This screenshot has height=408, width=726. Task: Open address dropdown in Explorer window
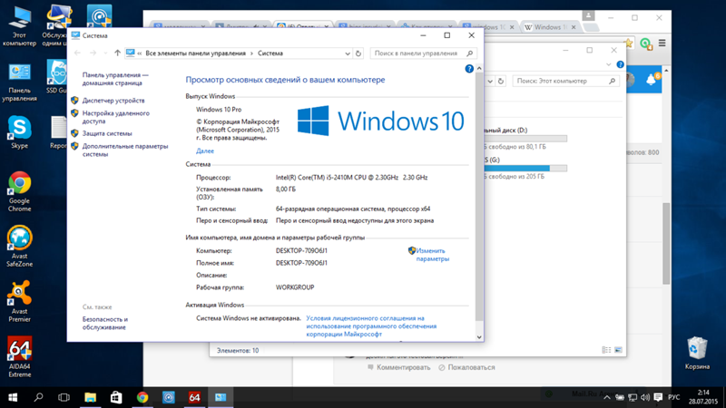click(x=490, y=81)
